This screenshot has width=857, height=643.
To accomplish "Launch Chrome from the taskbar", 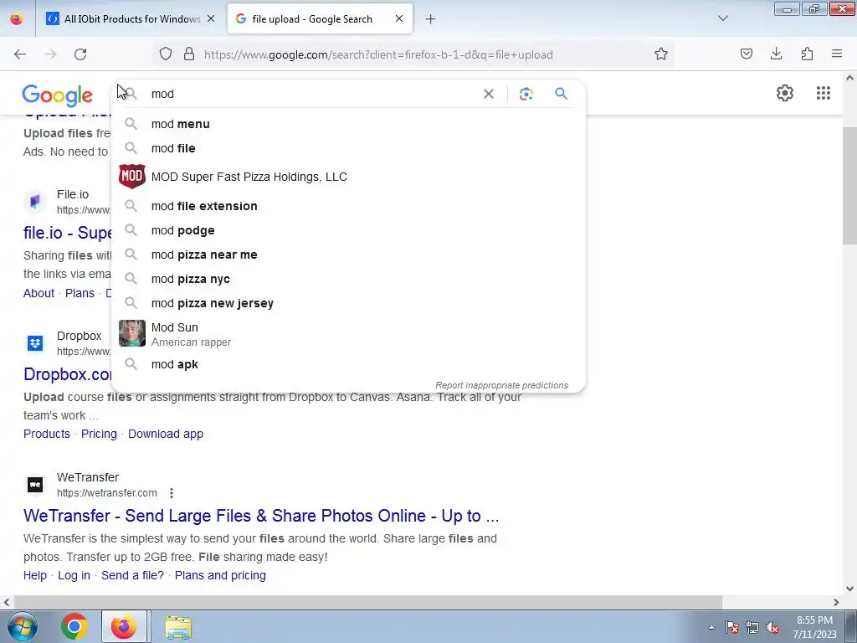I will point(74,626).
